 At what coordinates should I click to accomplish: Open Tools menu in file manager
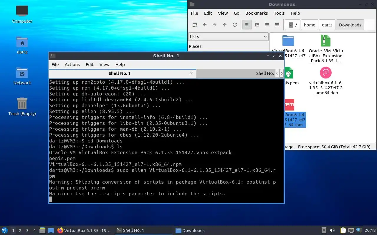click(279, 13)
